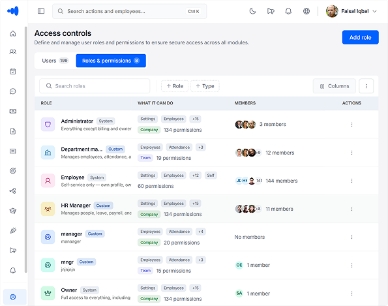Open actions menu for Department manager role
Image resolution: width=388 pixels, height=306 pixels.
(x=351, y=153)
